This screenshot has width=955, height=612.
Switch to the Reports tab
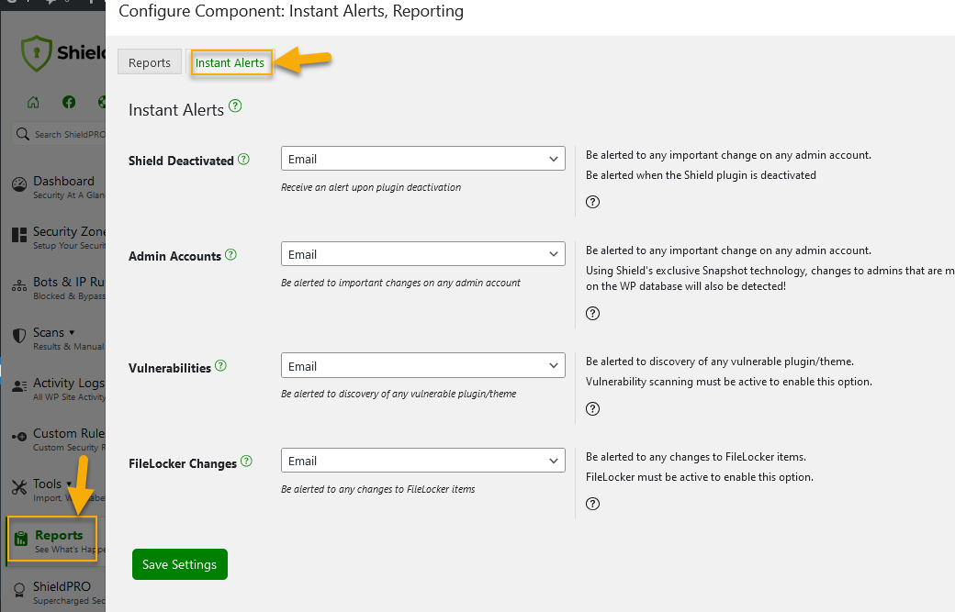149,62
